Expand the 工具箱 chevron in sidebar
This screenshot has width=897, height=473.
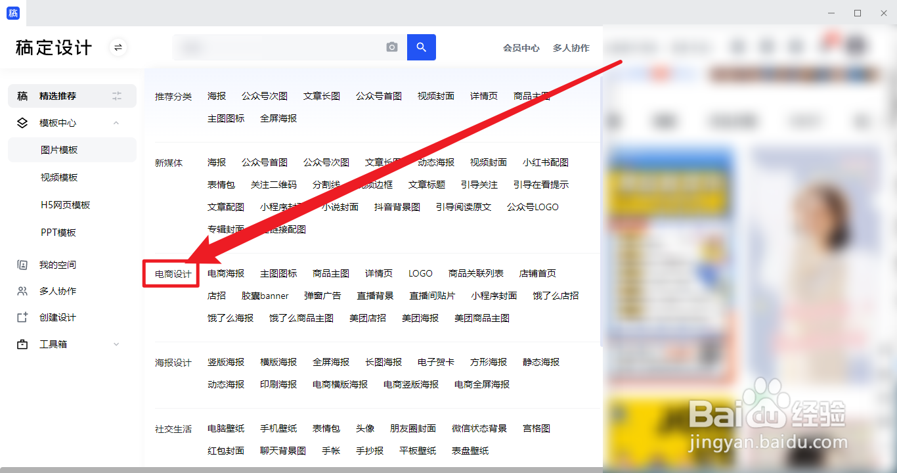(116, 344)
